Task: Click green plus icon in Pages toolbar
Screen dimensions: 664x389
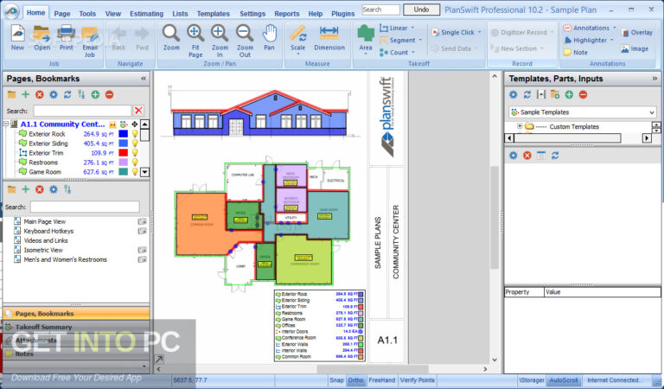Action: pyautogui.click(x=26, y=94)
